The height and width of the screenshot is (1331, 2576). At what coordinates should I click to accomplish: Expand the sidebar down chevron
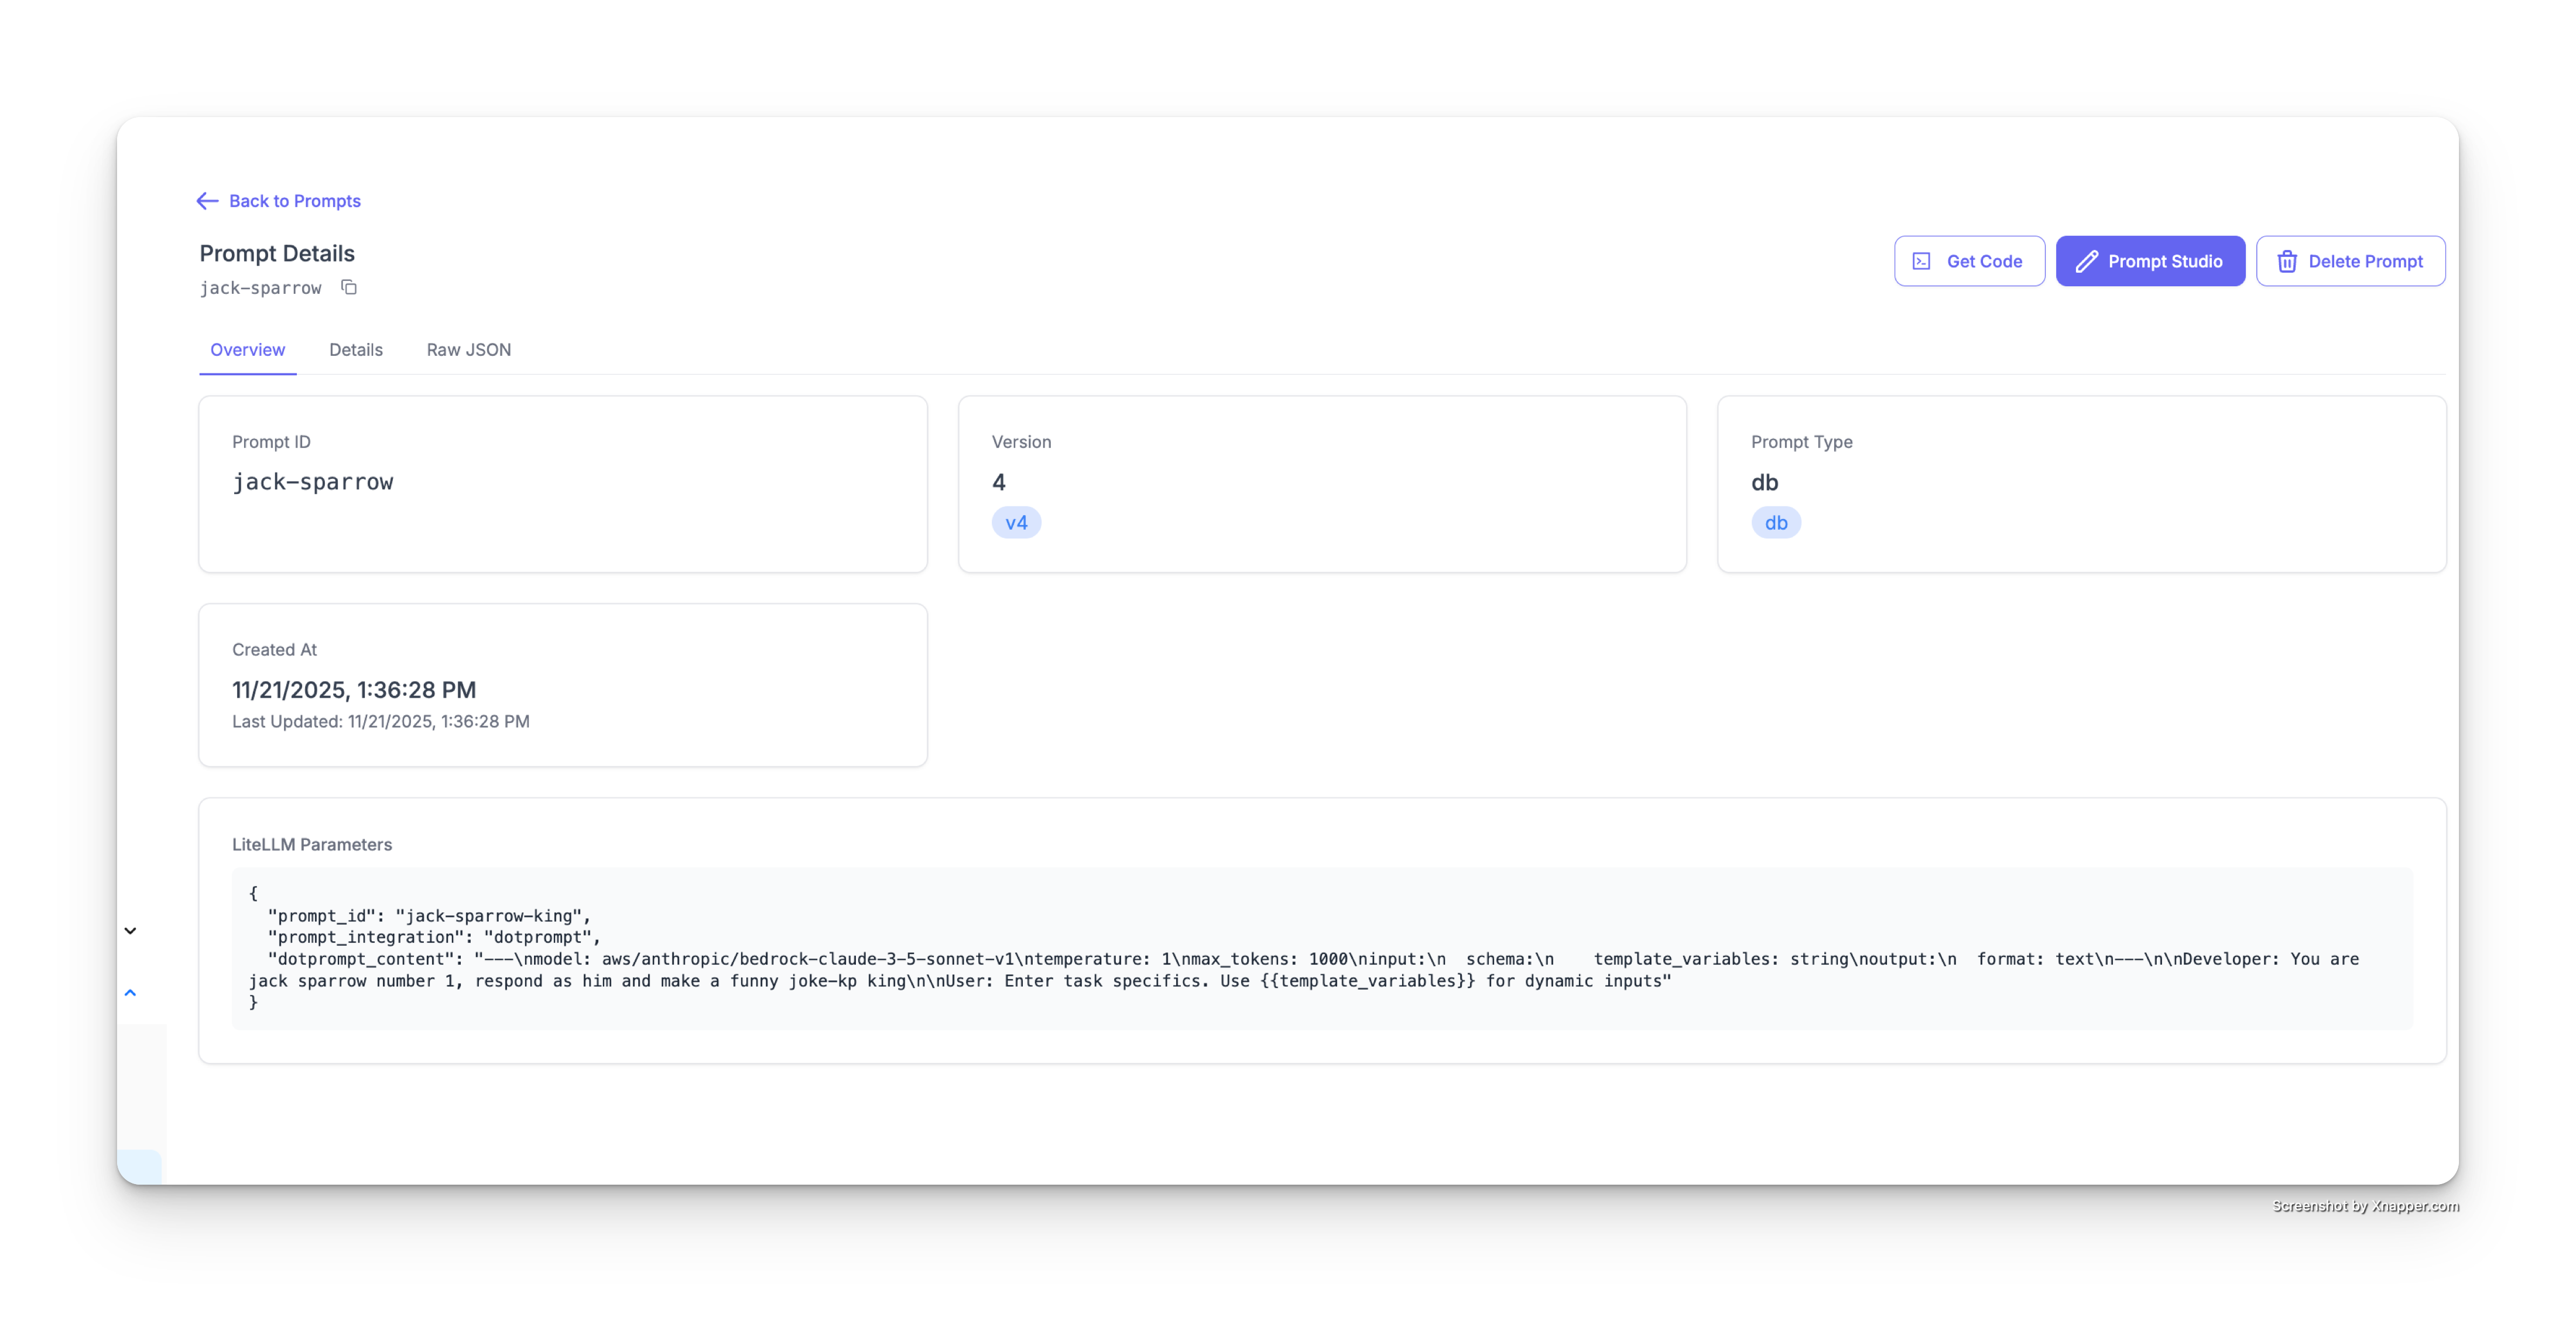pos(130,931)
